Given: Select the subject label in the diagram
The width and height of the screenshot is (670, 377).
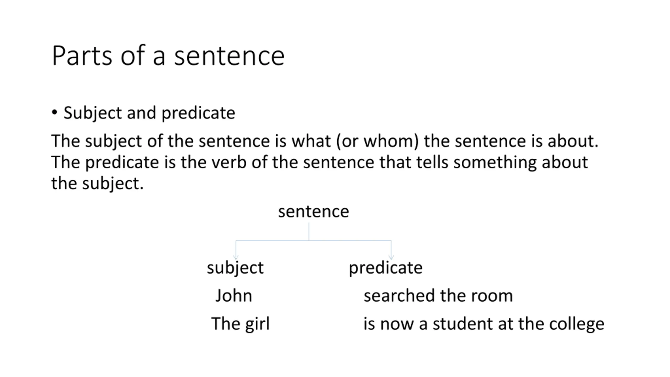Looking at the screenshot, I should pyautogui.click(x=235, y=268).
